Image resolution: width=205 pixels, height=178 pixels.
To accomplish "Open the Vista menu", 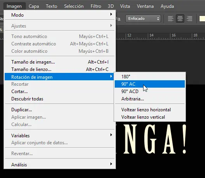I will 125,6.
